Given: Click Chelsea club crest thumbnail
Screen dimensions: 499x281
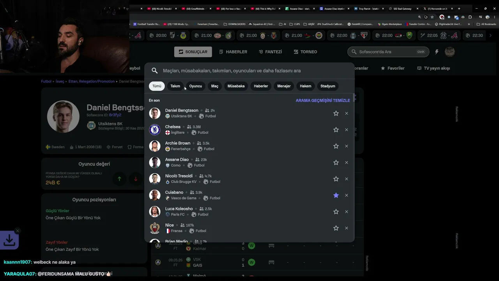Looking at the screenshot, I should click(155, 130).
